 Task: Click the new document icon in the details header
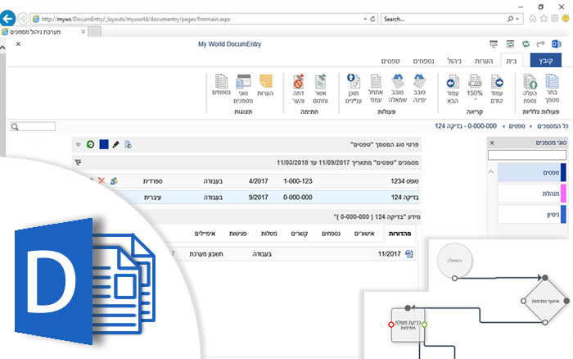128,144
